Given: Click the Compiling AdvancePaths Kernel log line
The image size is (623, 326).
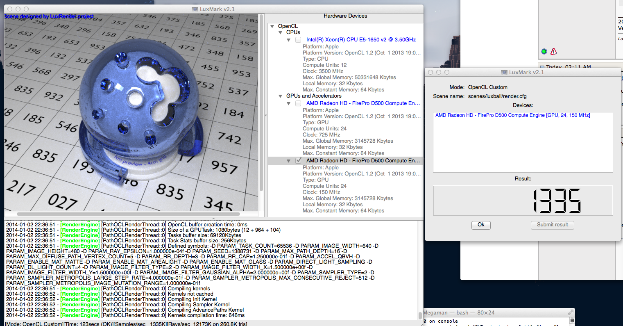Looking at the screenshot, I should click(125, 310).
